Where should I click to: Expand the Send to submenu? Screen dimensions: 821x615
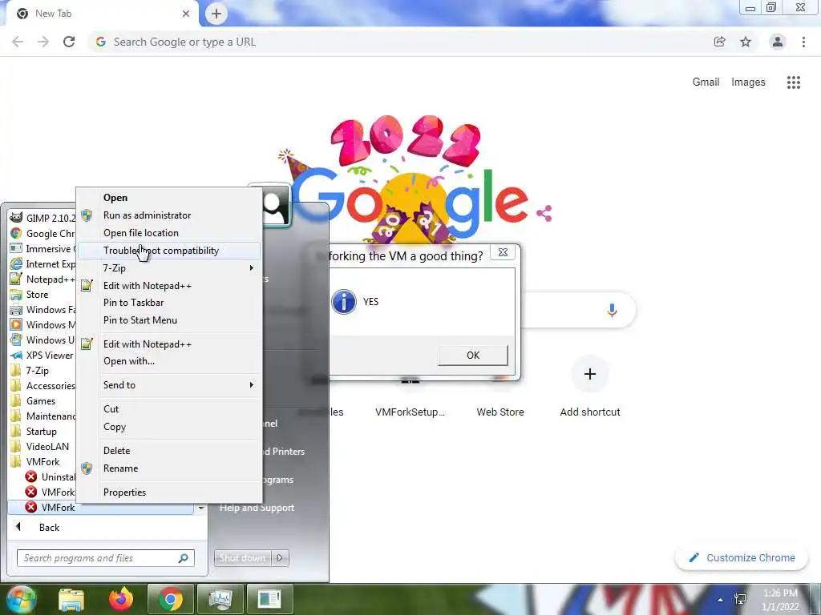point(169,385)
